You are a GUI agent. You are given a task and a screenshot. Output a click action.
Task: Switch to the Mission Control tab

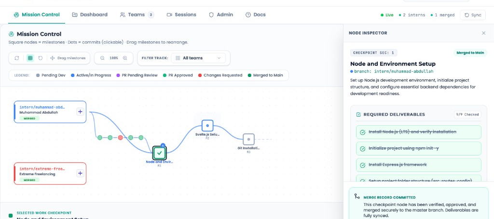point(37,15)
